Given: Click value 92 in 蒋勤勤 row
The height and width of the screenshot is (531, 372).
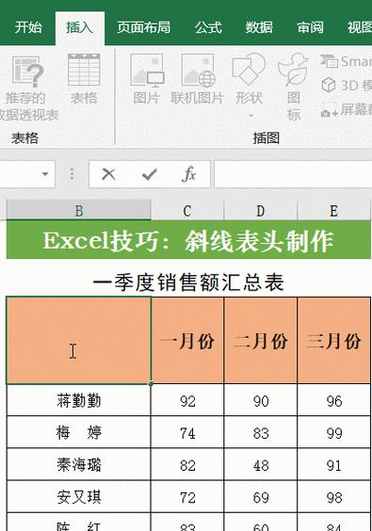Looking at the screenshot, I should tap(187, 401).
